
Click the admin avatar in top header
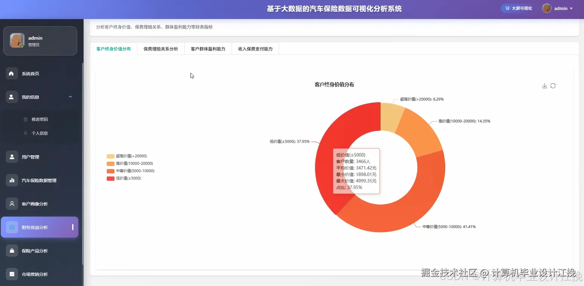click(x=547, y=8)
